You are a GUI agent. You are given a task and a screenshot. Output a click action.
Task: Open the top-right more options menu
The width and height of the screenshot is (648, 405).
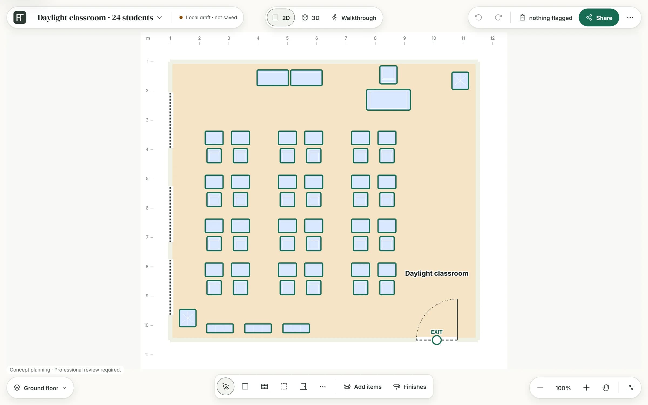(630, 18)
